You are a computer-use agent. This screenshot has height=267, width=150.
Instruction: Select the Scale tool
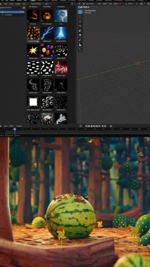coord(80,31)
